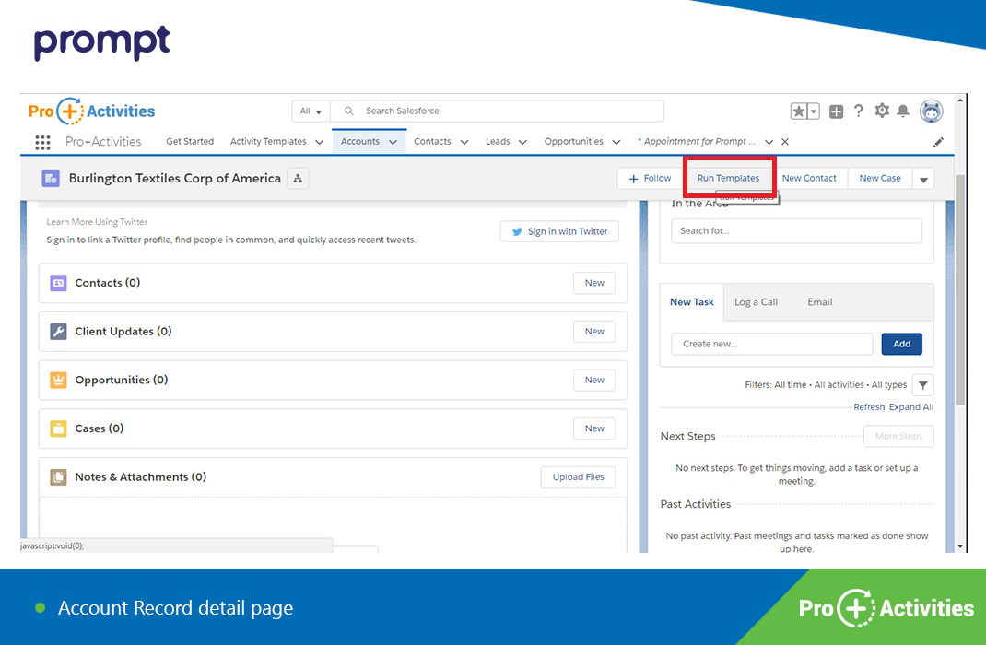
Task: Open the account hierarchy icon beside Burlington Textiles
Action: [298, 178]
